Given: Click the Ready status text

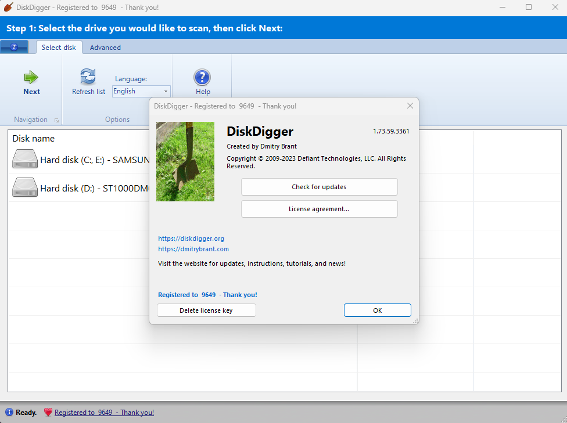Looking at the screenshot, I should [26, 412].
